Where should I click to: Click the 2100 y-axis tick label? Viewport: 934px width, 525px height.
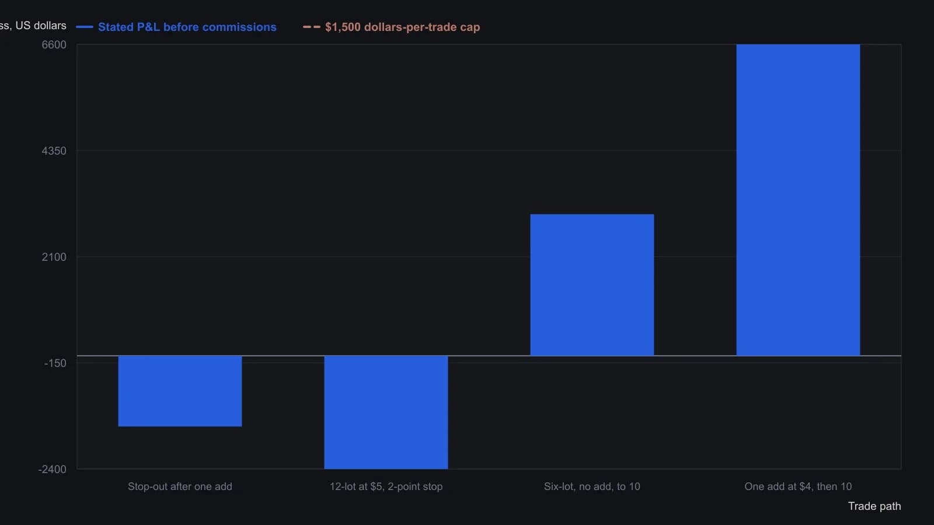54,257
